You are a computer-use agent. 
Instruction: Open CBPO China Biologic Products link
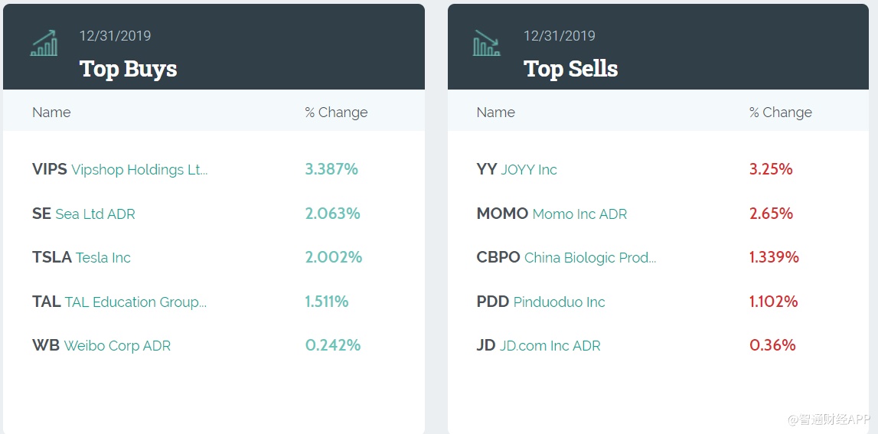tap(566, 258)
